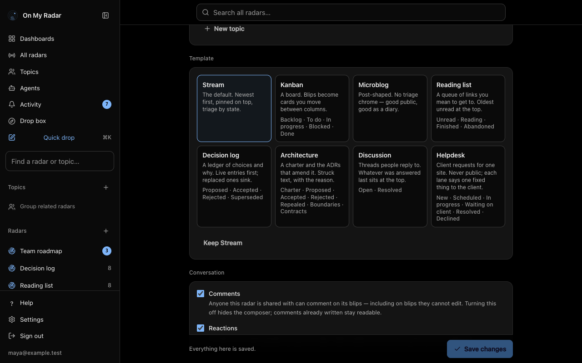
Task: Click the Quick drop pencil icon
Action: pos(12,137)
